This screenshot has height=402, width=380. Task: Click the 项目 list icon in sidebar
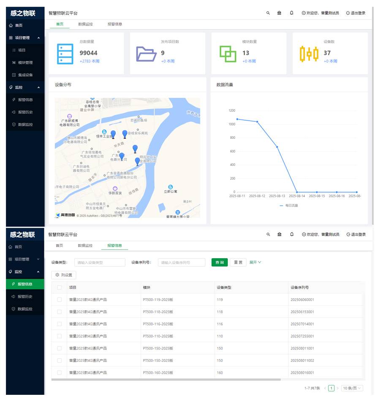(14, 50)
